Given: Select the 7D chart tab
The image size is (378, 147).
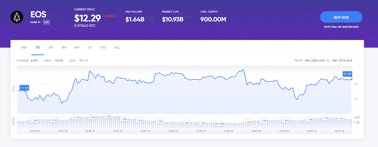Looking at the screenshot, I should pyautogui.click(x=38, y=48).
